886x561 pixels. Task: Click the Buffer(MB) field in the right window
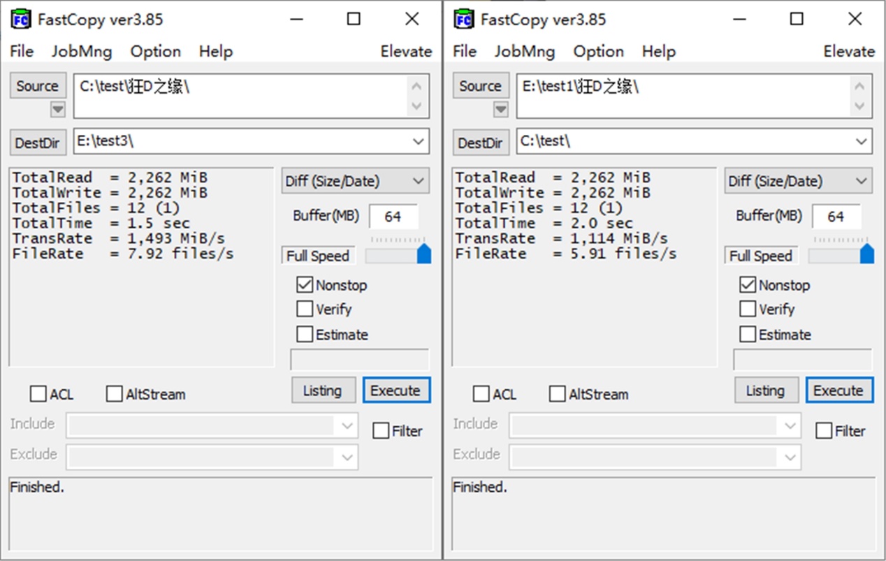click(836, 217)
